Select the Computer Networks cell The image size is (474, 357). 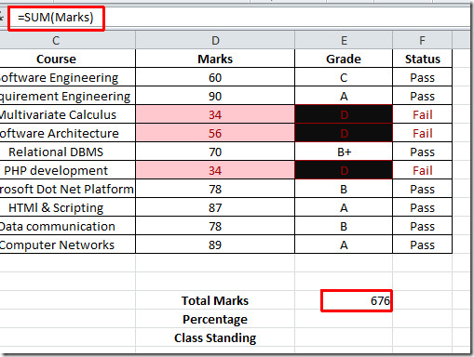pyautogui.click(x=68, y=245)
